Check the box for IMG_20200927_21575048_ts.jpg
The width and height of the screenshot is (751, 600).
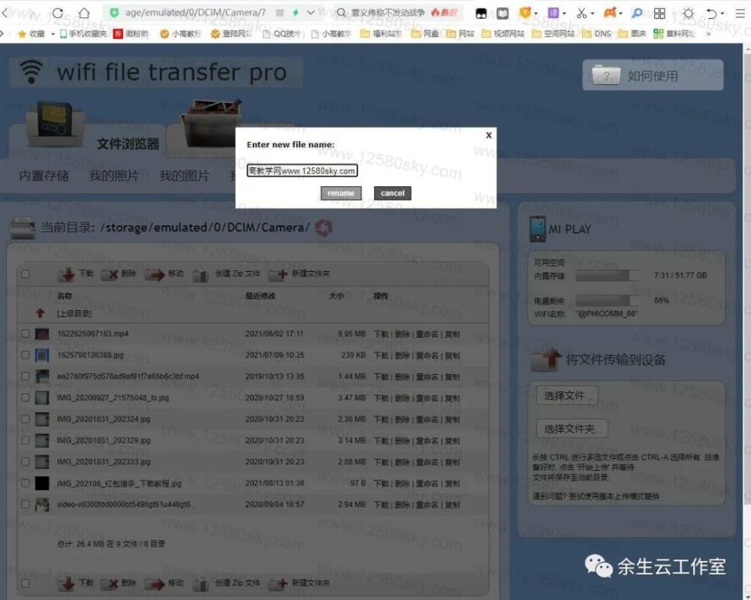pos(26,398)
